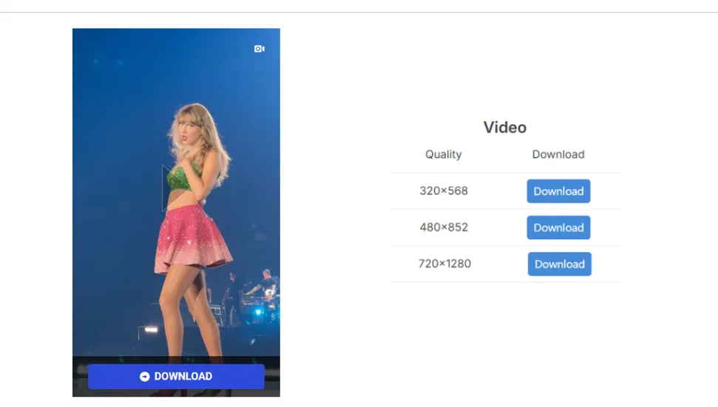Click the DOWNLOAD text label on the blue button
718x407 pixels.
pyautogui.click(x=183, y=377)
